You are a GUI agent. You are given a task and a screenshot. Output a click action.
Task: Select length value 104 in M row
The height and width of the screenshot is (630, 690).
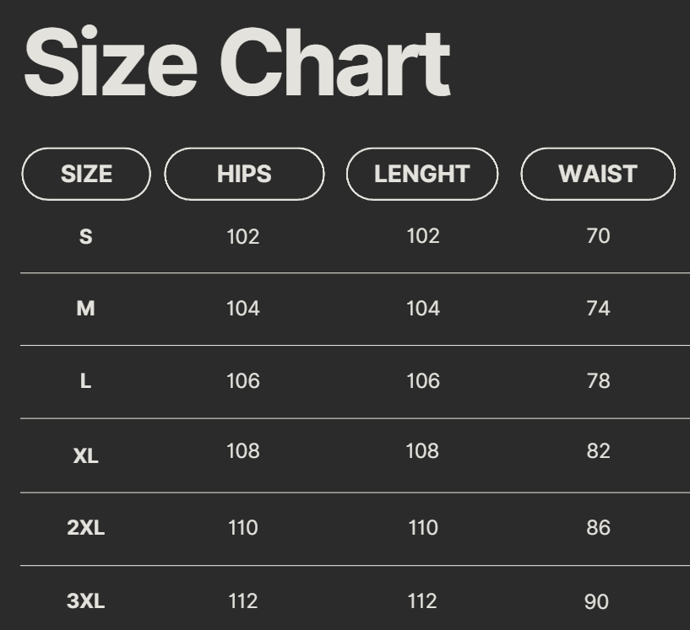point(423,309)
